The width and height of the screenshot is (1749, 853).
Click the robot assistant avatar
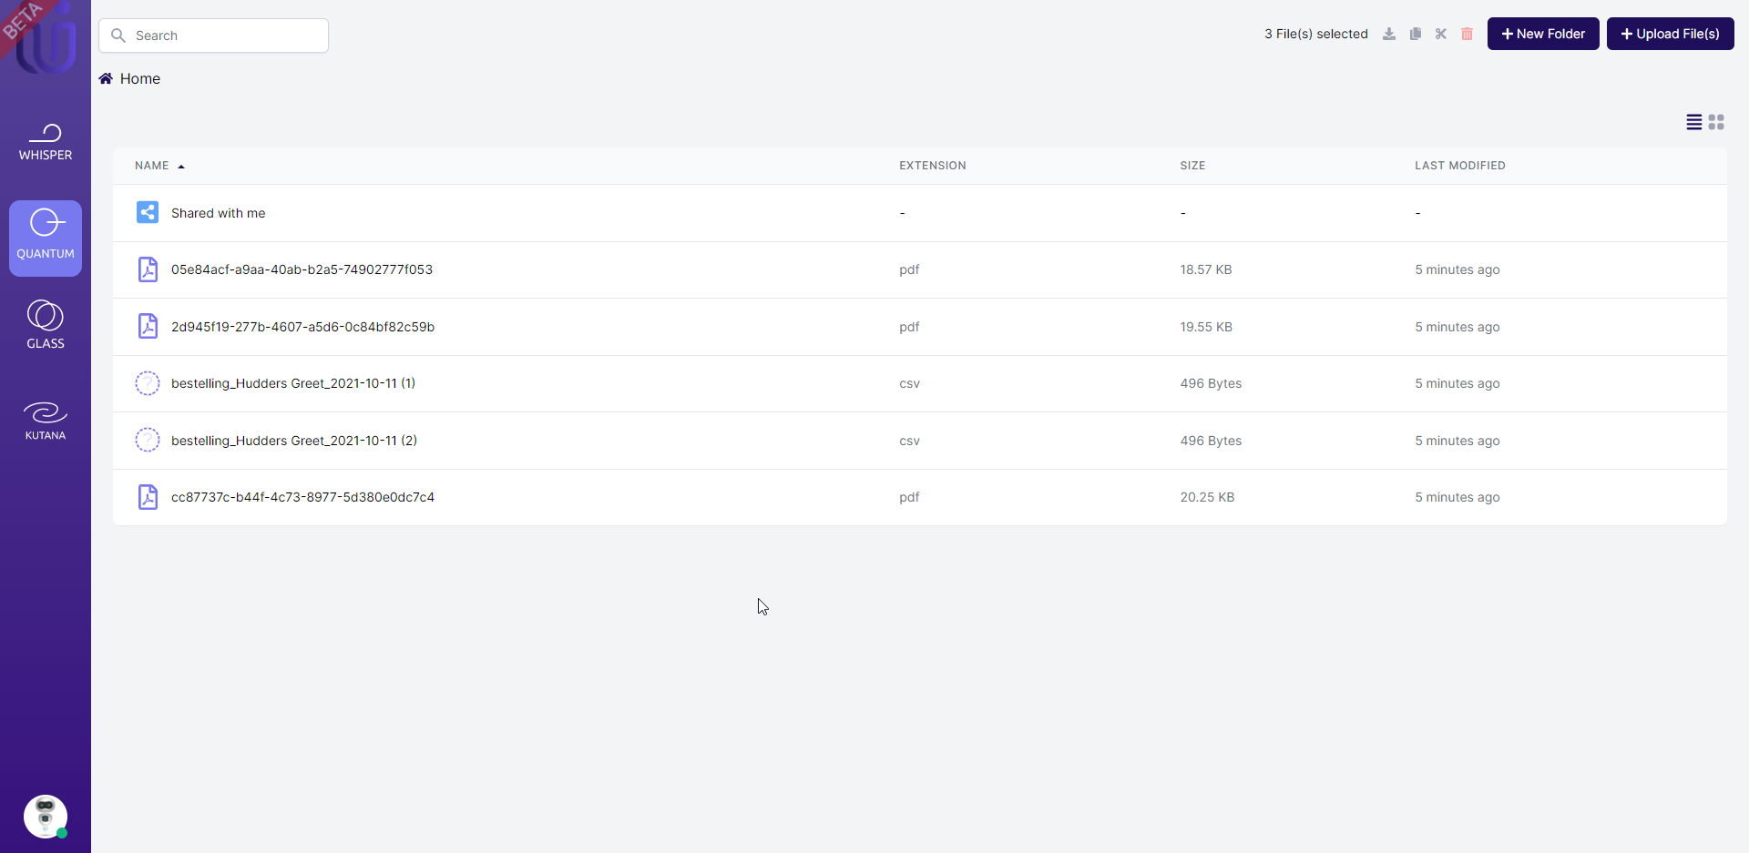click(x=45, y=817)
